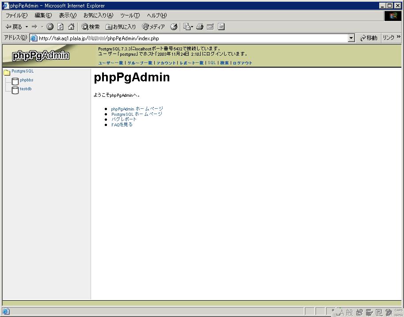Screen dimensions: 404x317
Task: Select the PostgreSQL tree root node
Action: coord(23,71)
